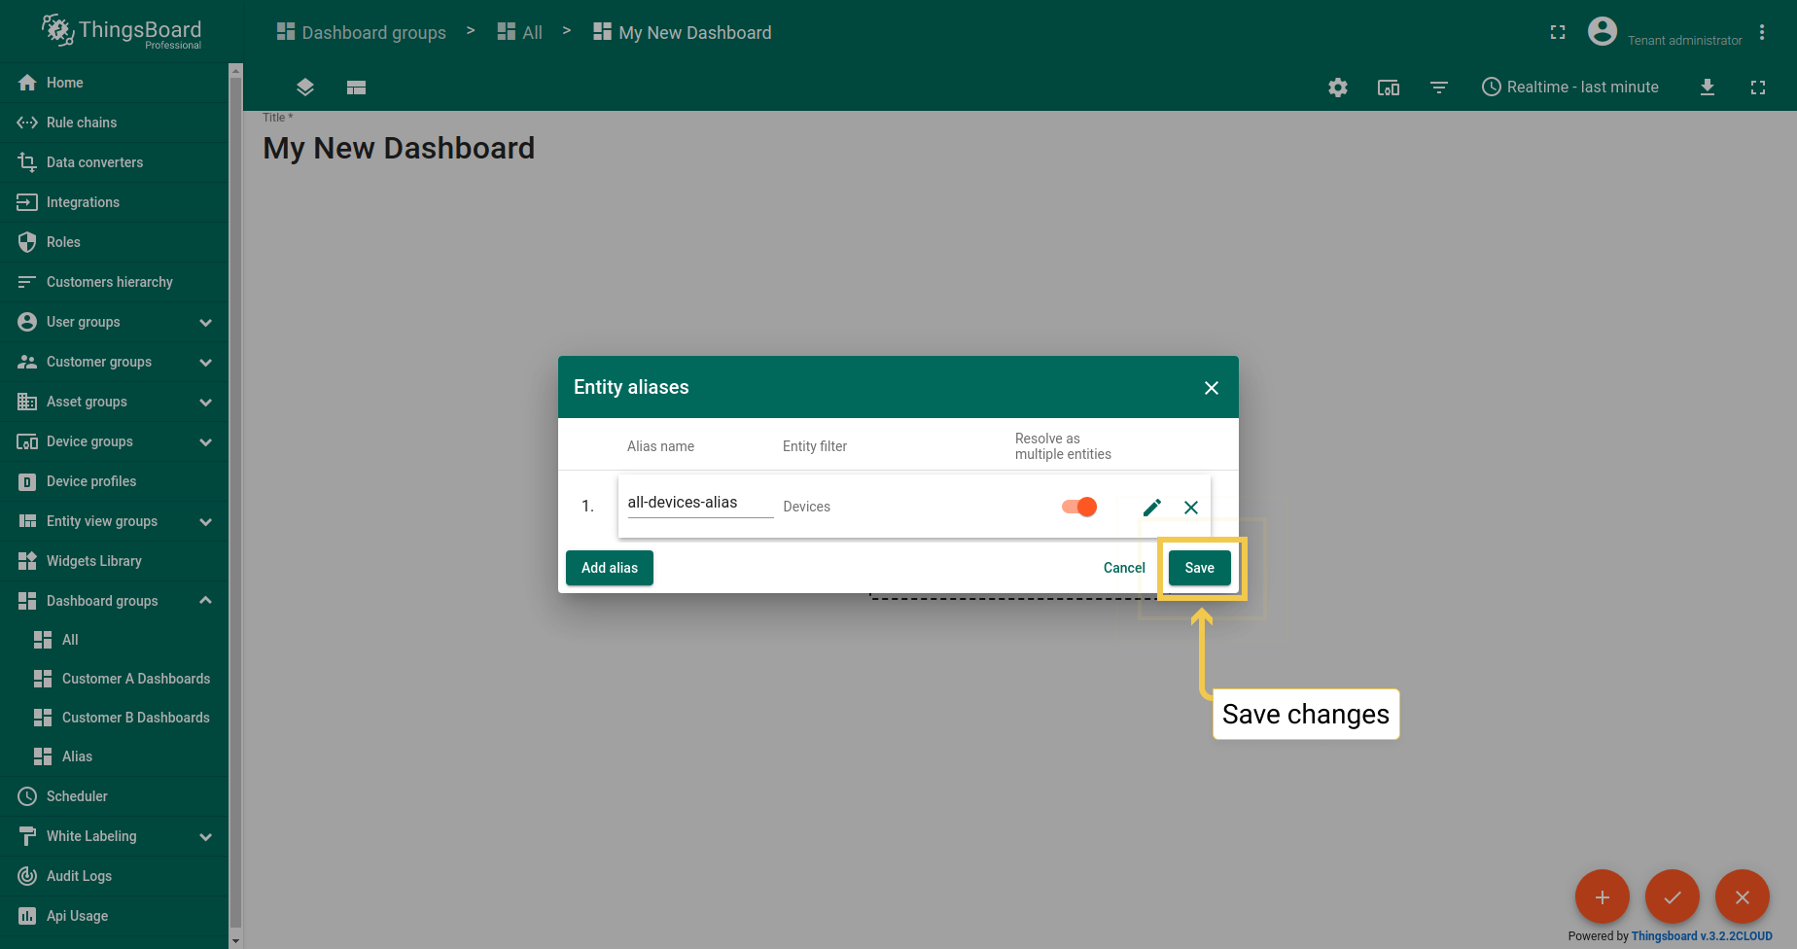The width and height of the screenshot is (1797, 949).
Task: Open Roles page
Action: (114, 242)
